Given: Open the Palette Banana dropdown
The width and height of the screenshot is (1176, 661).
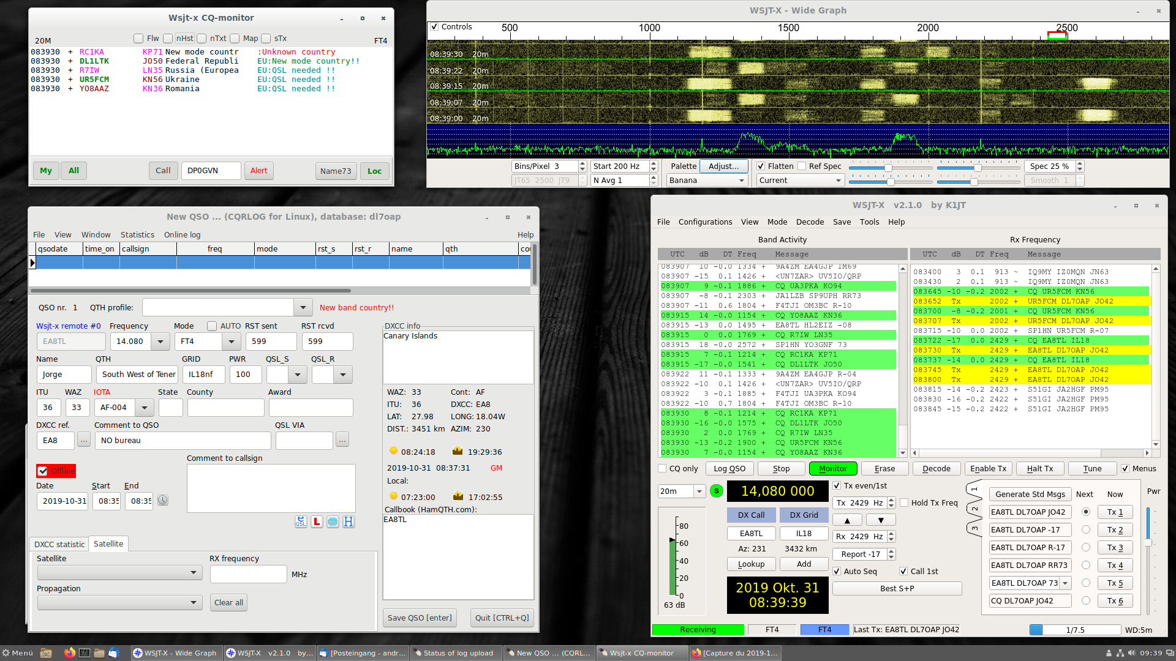Looking at the screenshot, I should point(706,181).
